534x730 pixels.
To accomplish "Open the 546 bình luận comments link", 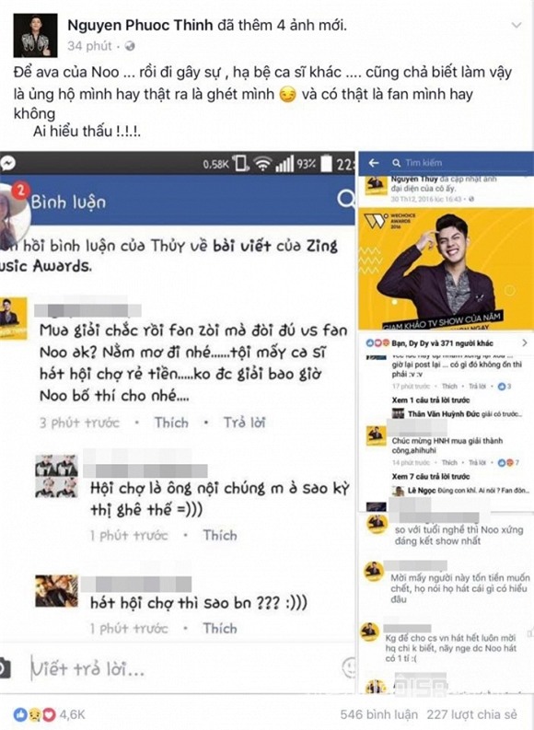I will [x=378, y=714].
